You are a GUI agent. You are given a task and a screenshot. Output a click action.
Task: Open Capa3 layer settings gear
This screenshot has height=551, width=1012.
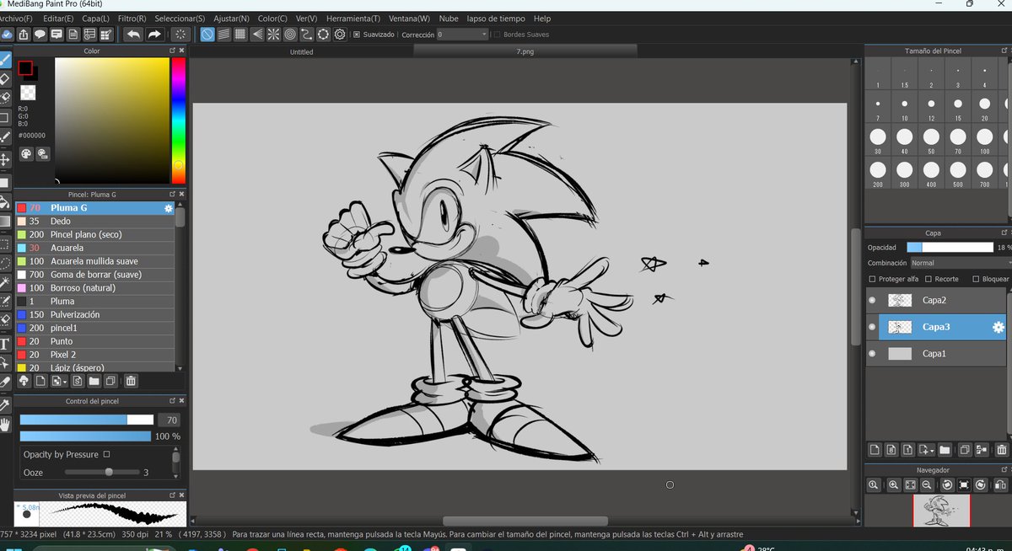click(x=999, y=327)
